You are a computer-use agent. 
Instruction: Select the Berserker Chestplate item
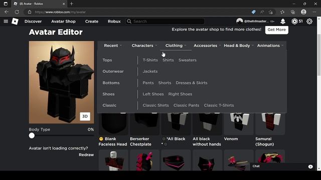[144, 130]
